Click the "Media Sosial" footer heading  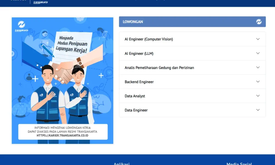239,164
